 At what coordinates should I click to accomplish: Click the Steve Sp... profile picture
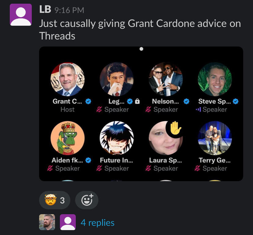tap(215, 79)
